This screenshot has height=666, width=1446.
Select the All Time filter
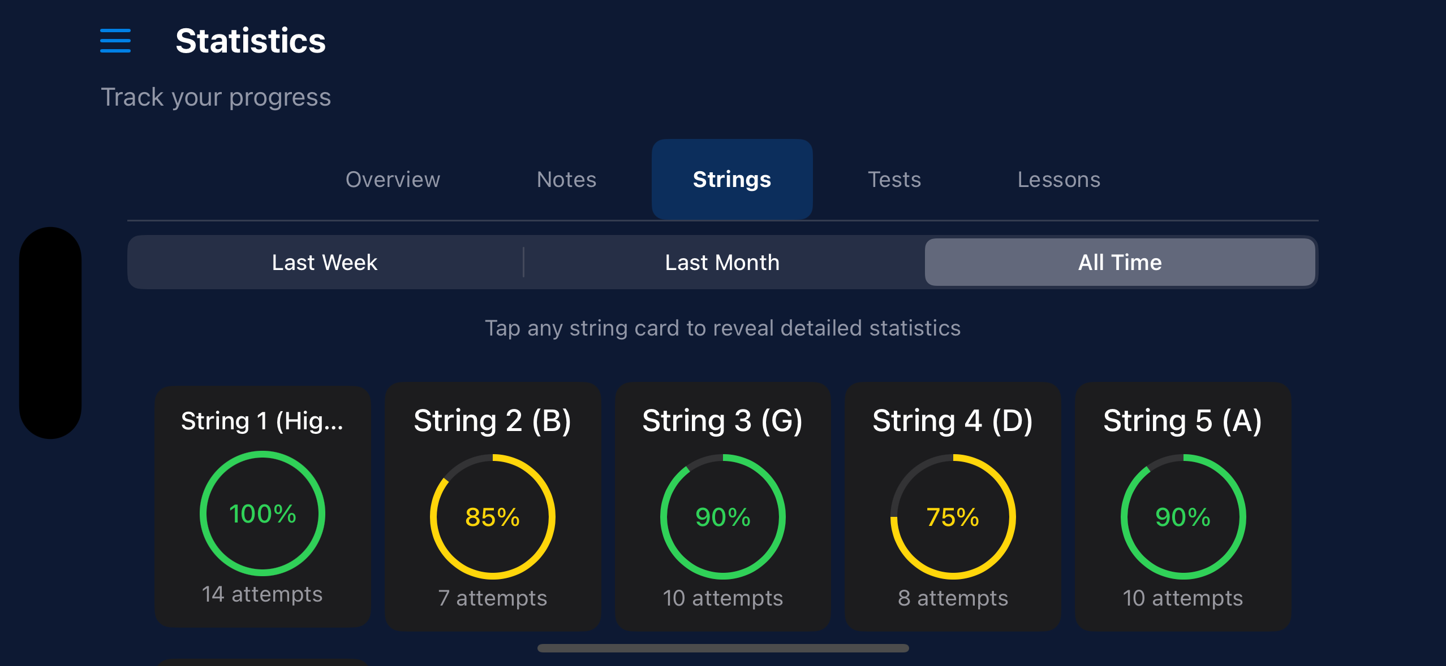[1120, 263]
